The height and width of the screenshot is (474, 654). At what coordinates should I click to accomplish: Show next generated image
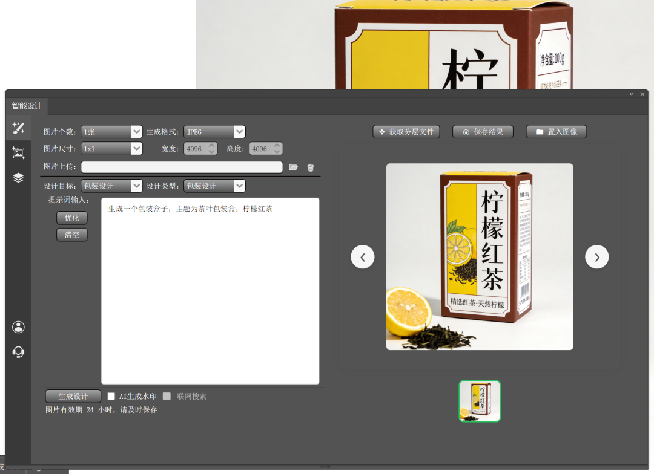coord(597,256)
